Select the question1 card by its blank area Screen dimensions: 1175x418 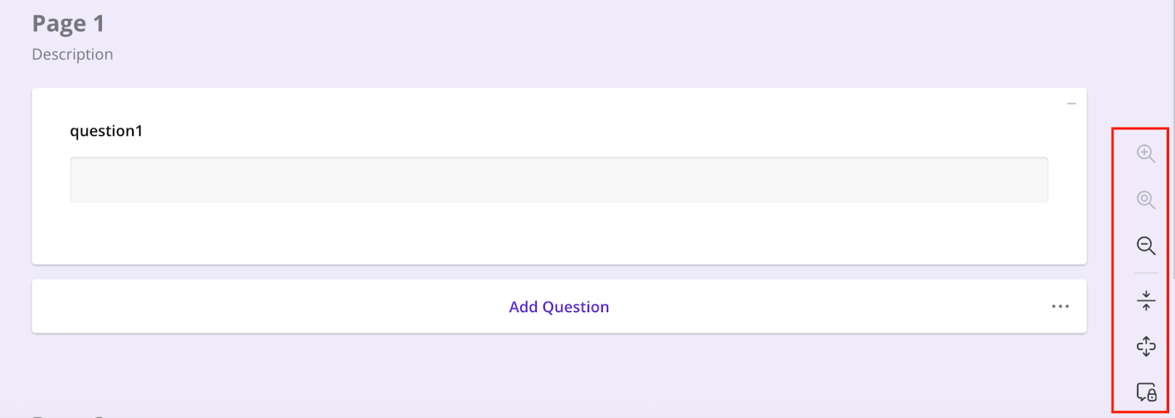[559, 234]
